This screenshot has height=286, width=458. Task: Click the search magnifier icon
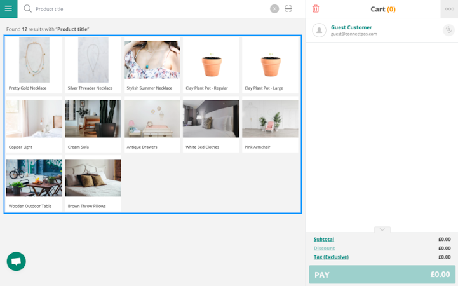(27, 9)
